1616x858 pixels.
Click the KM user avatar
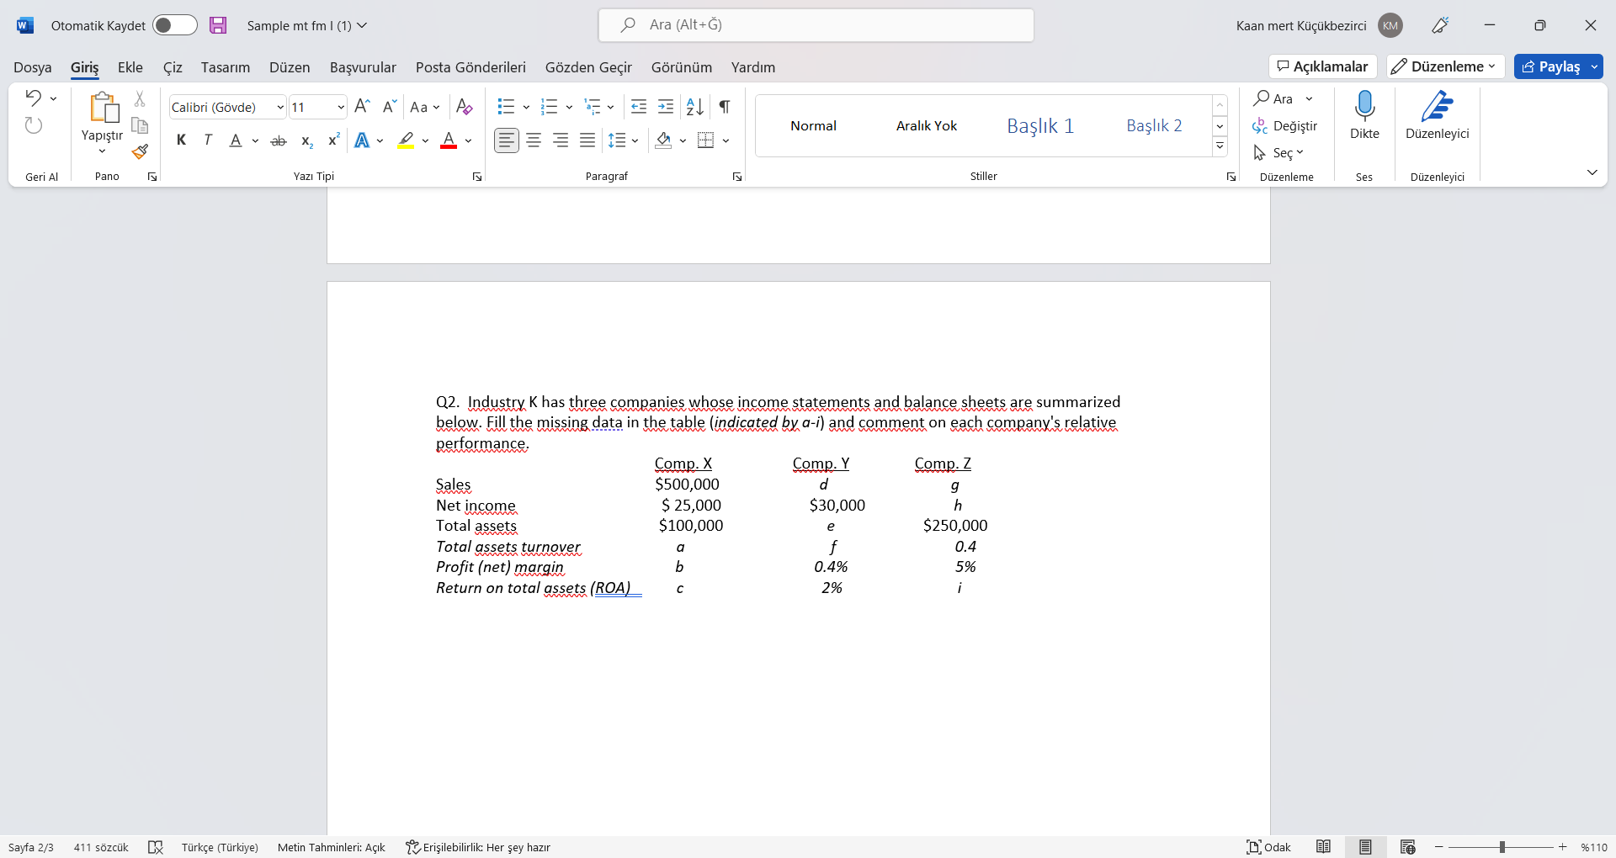coord(1390,25)
